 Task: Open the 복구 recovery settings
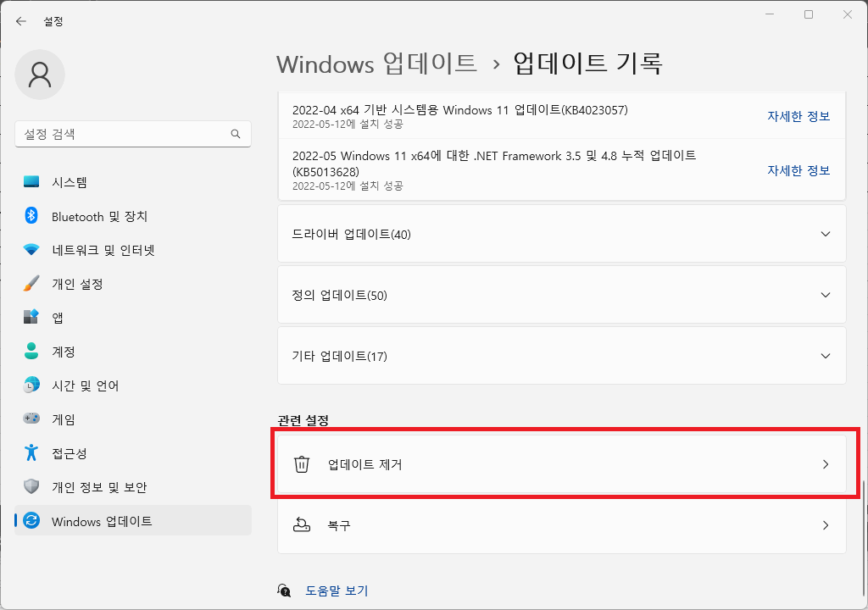(x=561, y=525)
